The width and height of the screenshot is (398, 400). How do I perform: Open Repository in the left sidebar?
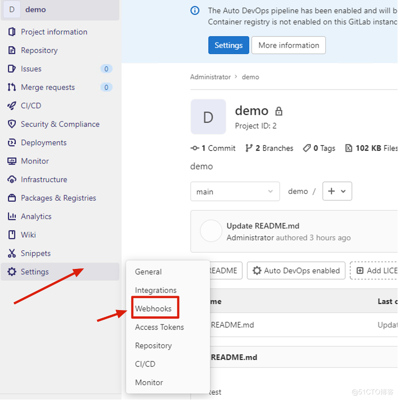pos(60,50)
